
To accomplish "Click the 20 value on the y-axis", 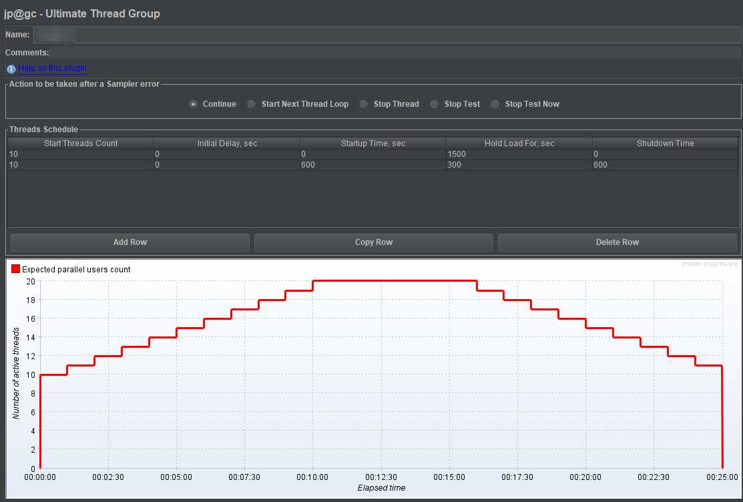I will tap(31, 281).
